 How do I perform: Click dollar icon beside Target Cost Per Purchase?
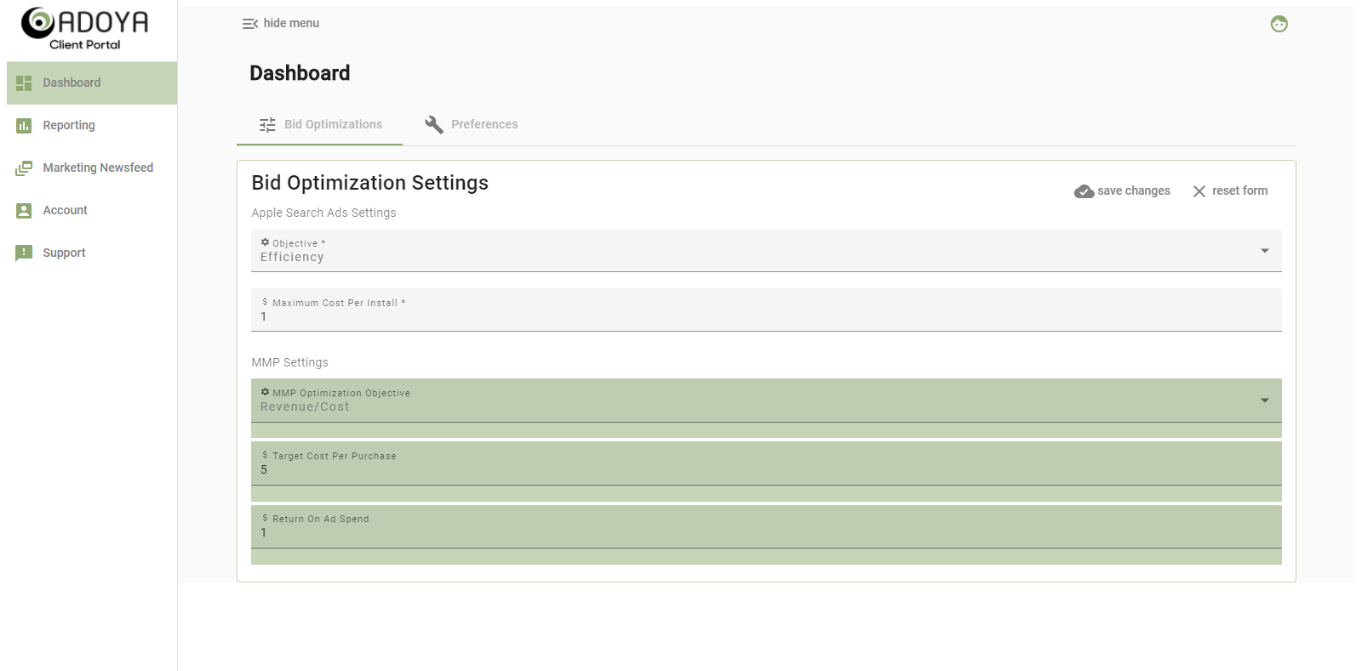[265, 455]
